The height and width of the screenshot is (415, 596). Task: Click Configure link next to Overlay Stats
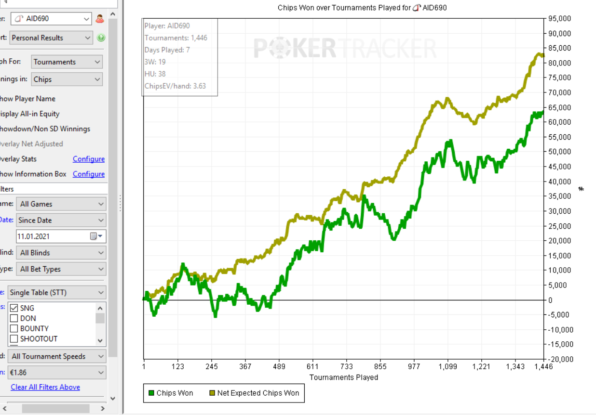click(88, 159)
